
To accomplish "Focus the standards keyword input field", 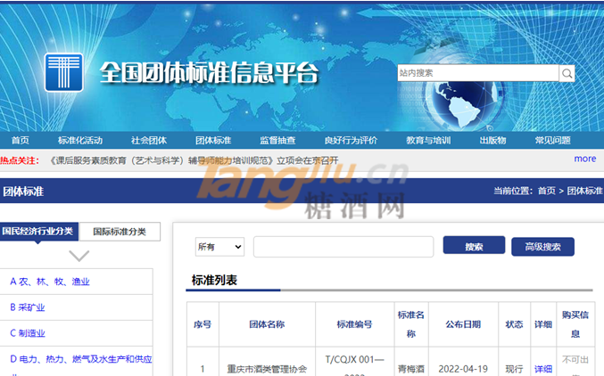I will [343, 247].
